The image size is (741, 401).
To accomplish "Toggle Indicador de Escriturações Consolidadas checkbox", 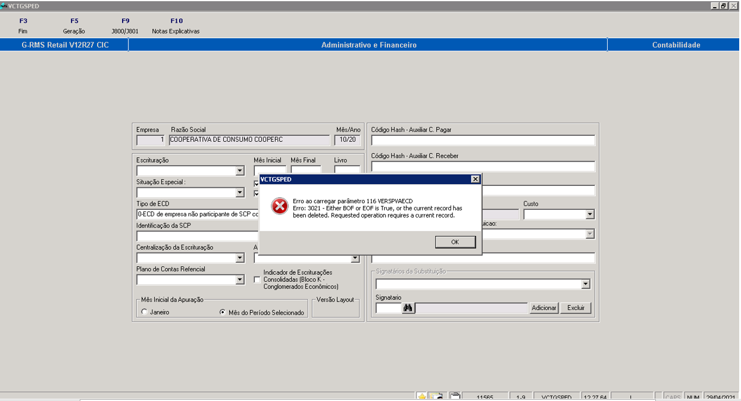I will [x=257, y=279].
